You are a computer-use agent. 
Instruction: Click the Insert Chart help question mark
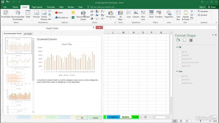(93, 28)
